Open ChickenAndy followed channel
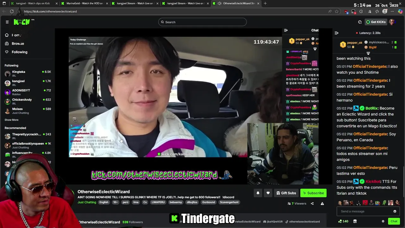Screen dimensions: 405x228 click(x=28, y=101)
